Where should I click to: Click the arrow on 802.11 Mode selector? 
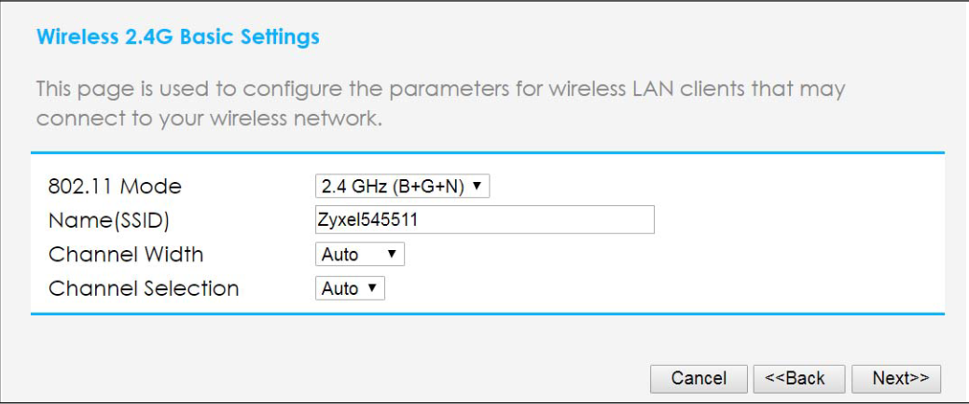(x=478, y=187)
